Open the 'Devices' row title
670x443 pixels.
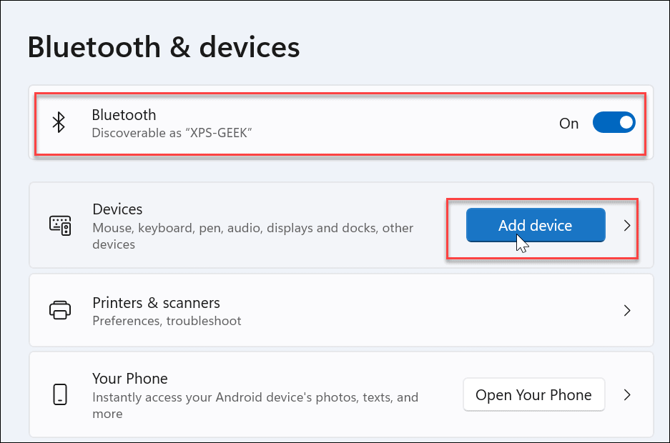tap(117, 209)
